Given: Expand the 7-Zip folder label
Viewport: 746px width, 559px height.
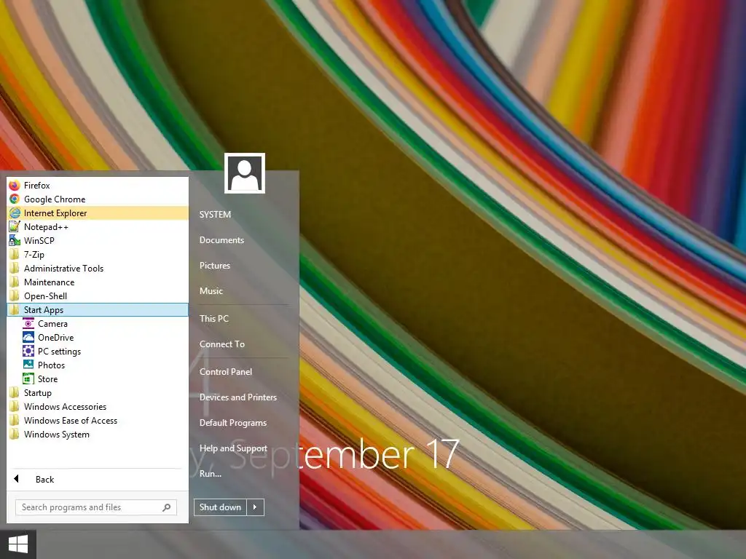Looking at the screenshot, I should tap(34, 255).
